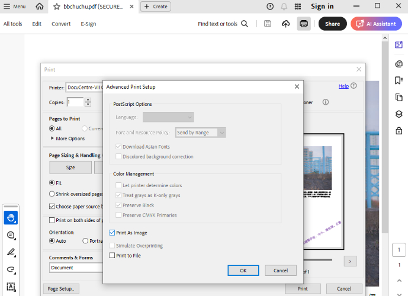The height and width of the screenshot is (296, 408).
Task: Open the apps grid icon
Action: tap(298, 7)
